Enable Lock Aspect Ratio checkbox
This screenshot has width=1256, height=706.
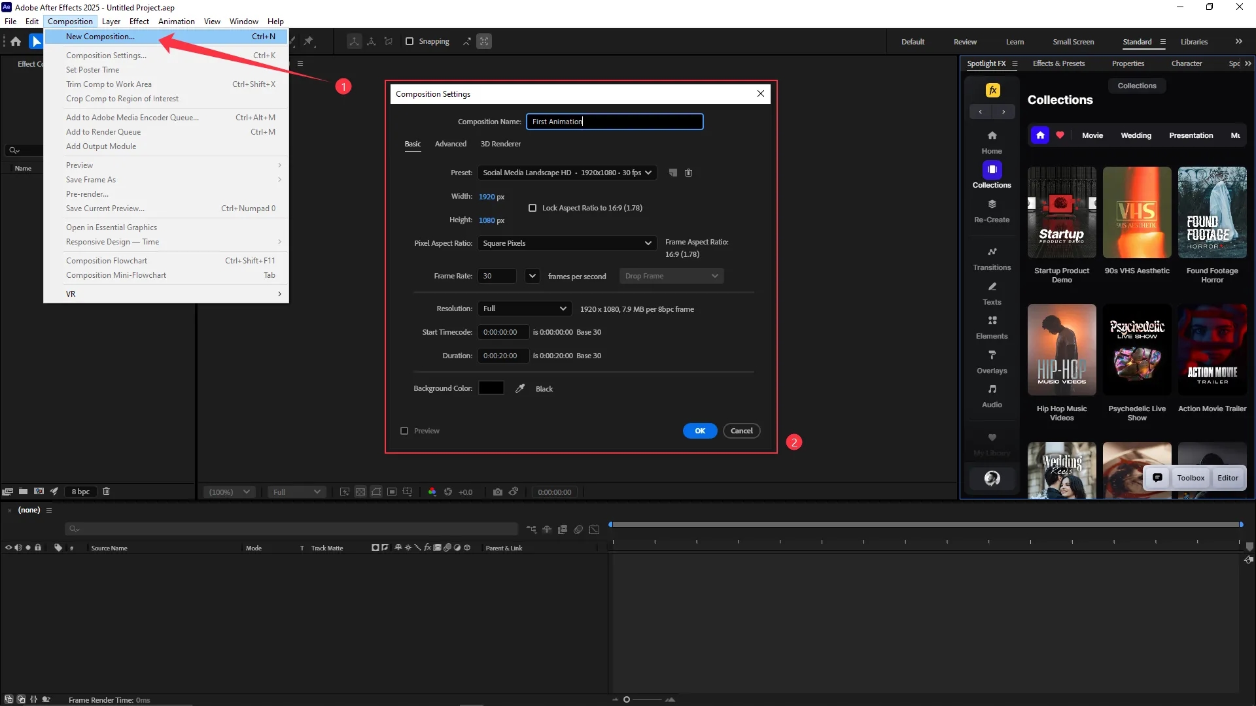[532, 208]
